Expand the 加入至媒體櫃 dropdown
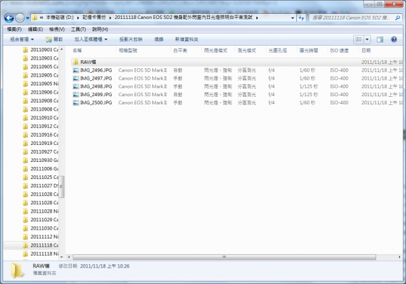 tap(91, 39)
